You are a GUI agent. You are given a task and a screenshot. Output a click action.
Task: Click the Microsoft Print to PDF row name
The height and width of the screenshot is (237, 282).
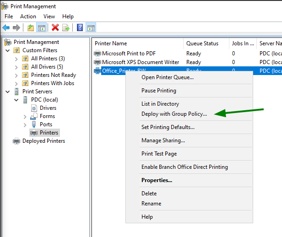(129, 54)
